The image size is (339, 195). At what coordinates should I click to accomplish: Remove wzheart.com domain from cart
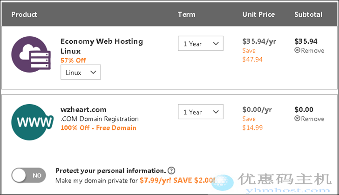pyautogui.click(x=309, y=119)
